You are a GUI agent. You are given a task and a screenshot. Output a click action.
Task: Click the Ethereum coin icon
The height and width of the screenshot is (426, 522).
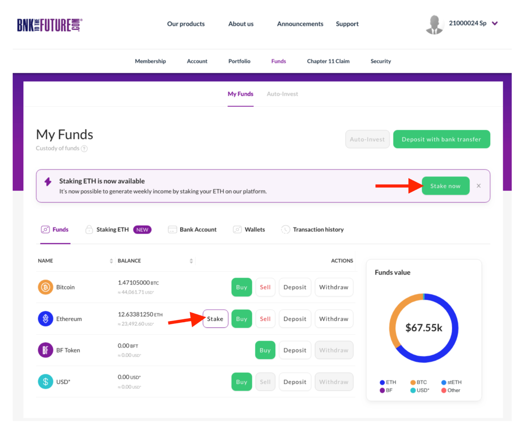click(x=46, y=319)
